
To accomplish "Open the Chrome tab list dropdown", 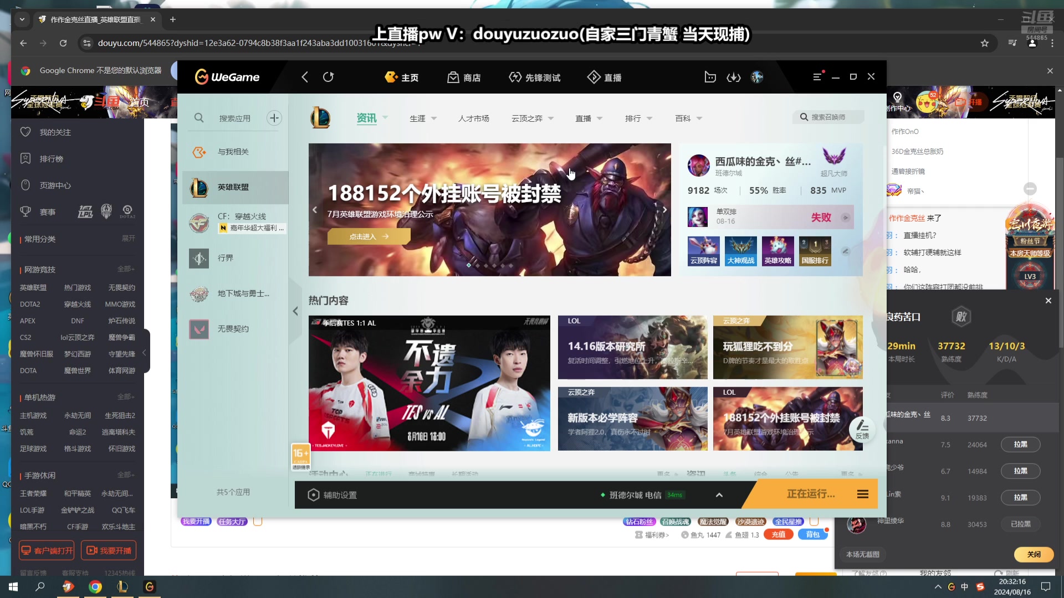I will pos(22,19).
